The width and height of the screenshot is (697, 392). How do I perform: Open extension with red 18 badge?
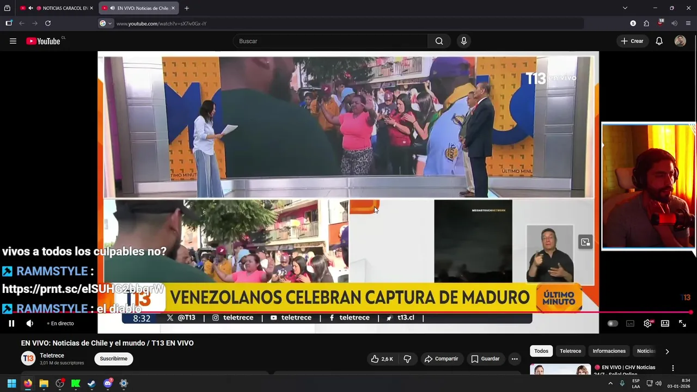(x=661, y=23)
